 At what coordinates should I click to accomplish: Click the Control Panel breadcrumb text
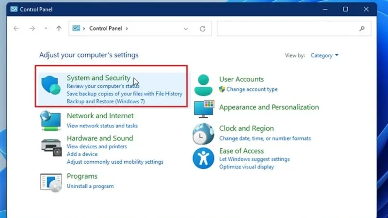(x=106, y=29)
